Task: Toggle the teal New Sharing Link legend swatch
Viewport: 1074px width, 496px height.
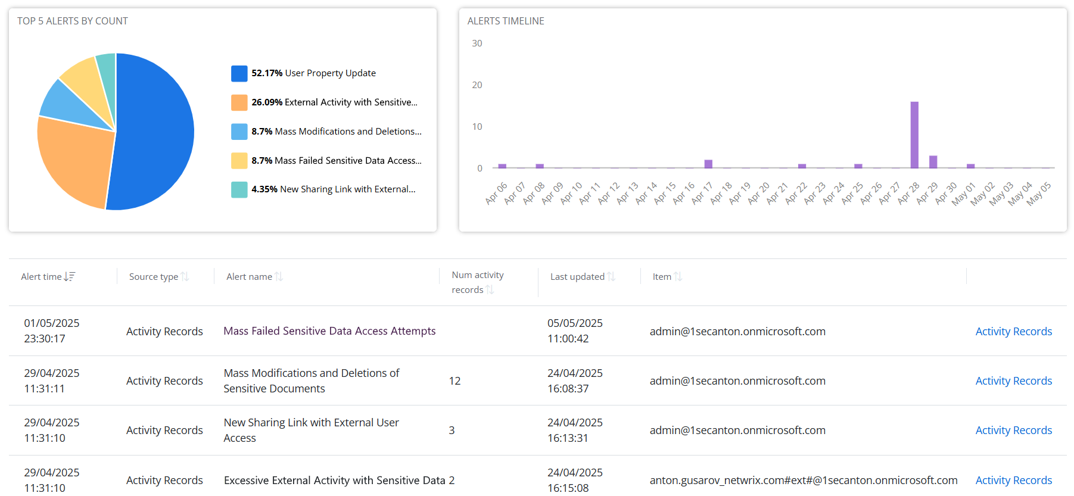Action: click(x=239, y=189)
